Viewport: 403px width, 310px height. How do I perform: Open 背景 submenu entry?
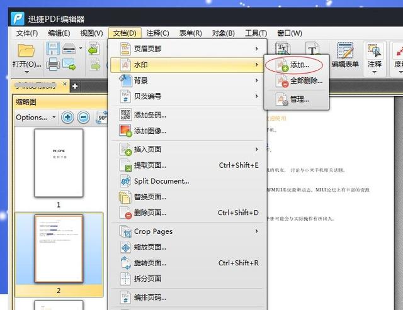pos(187,80)
